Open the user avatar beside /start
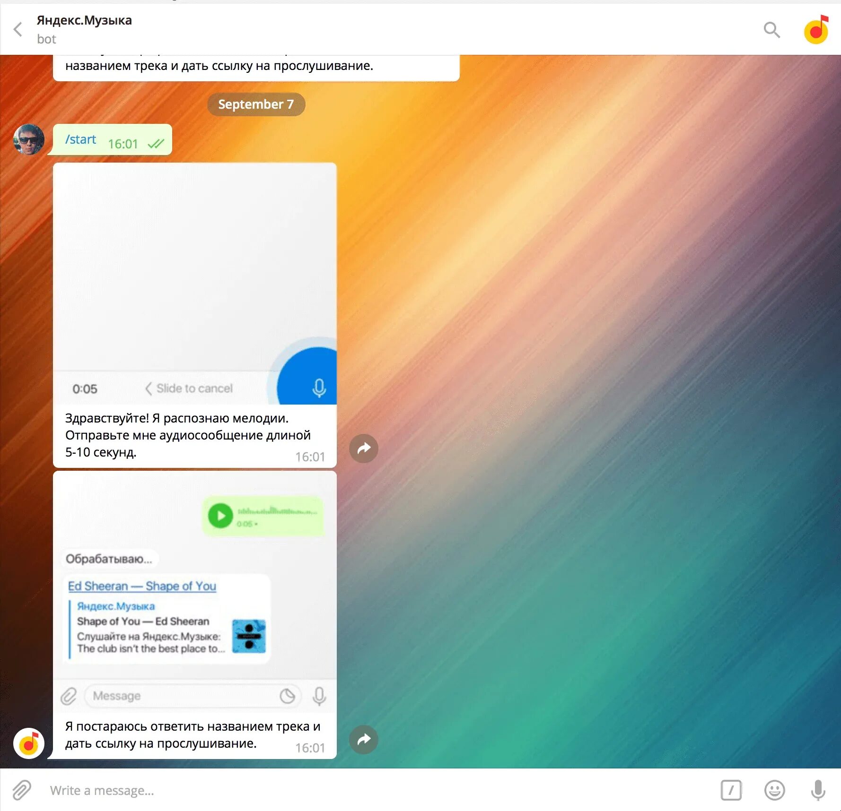The image size is (841, 811). point(29,139)
